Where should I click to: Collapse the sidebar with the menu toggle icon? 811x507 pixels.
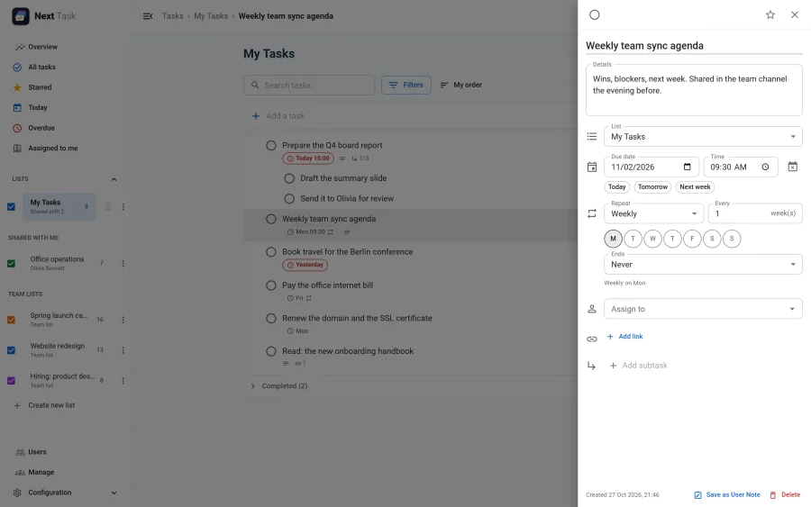[148, 16]
